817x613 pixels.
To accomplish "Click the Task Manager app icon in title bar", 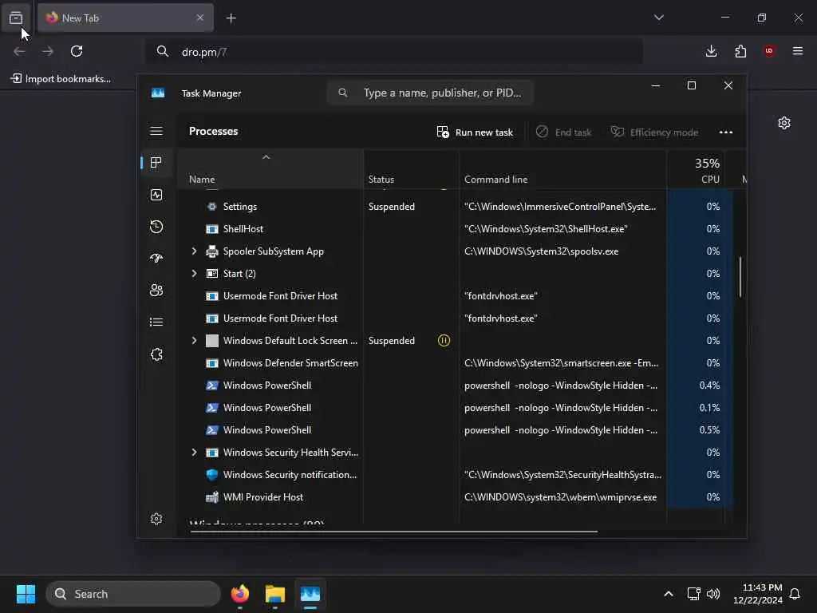I will [158, 93].
